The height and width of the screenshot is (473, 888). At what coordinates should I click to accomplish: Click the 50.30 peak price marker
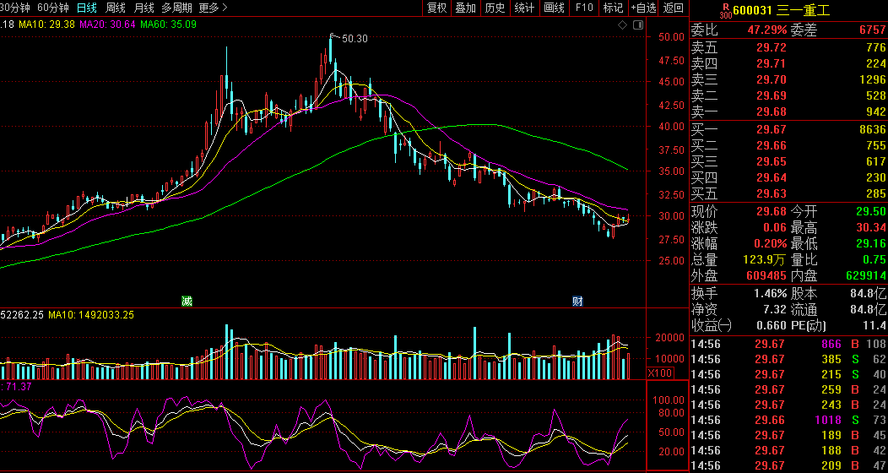[355, 39]
